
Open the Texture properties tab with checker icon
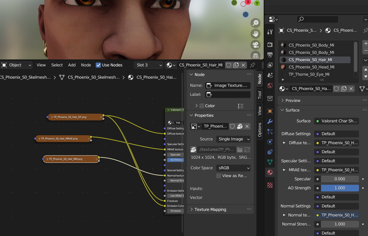click(x=270, y=185)
